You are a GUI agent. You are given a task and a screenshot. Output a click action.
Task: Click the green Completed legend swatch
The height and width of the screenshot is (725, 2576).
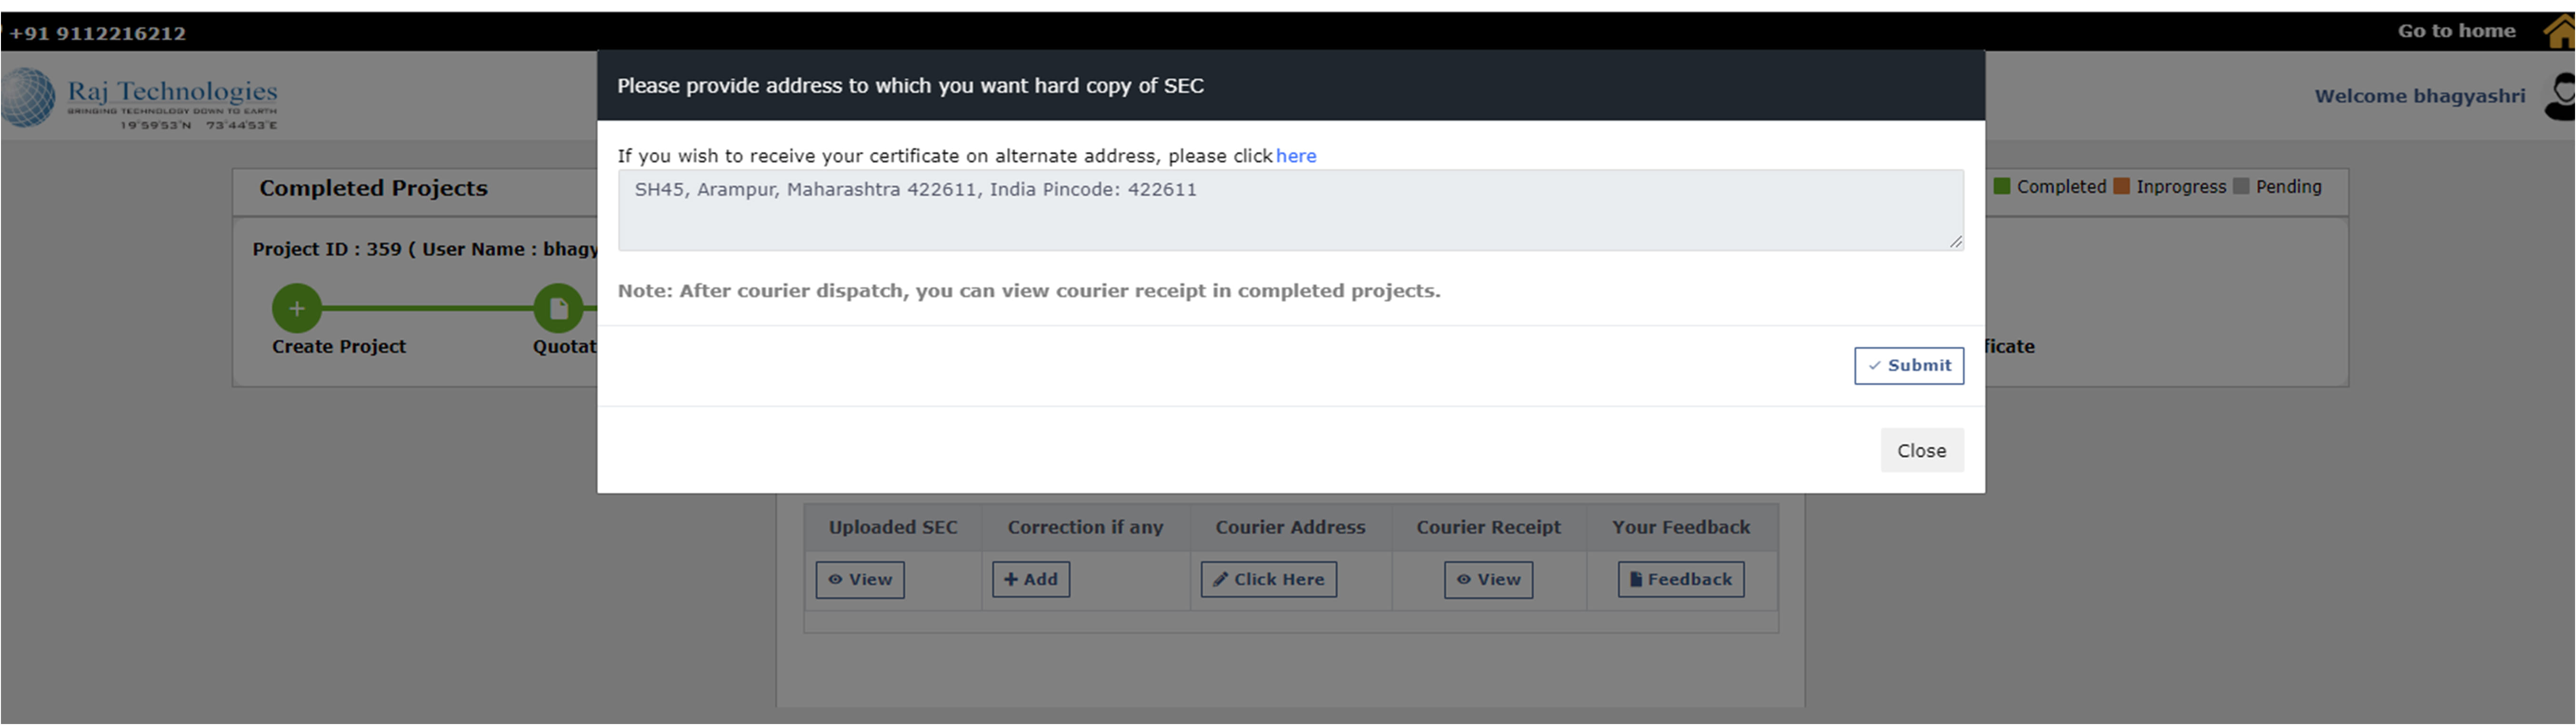coord(2002,186)
